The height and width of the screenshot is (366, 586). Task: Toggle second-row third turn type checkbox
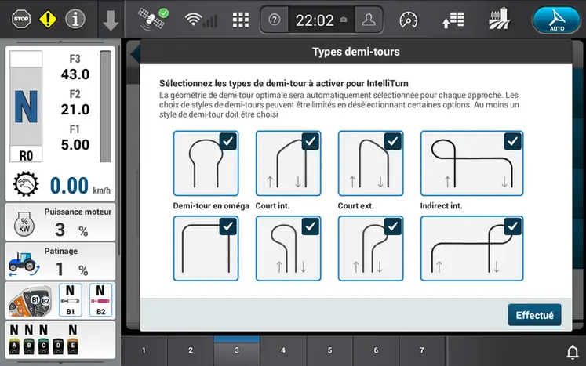pyautogui.click(x=392, y=226)
